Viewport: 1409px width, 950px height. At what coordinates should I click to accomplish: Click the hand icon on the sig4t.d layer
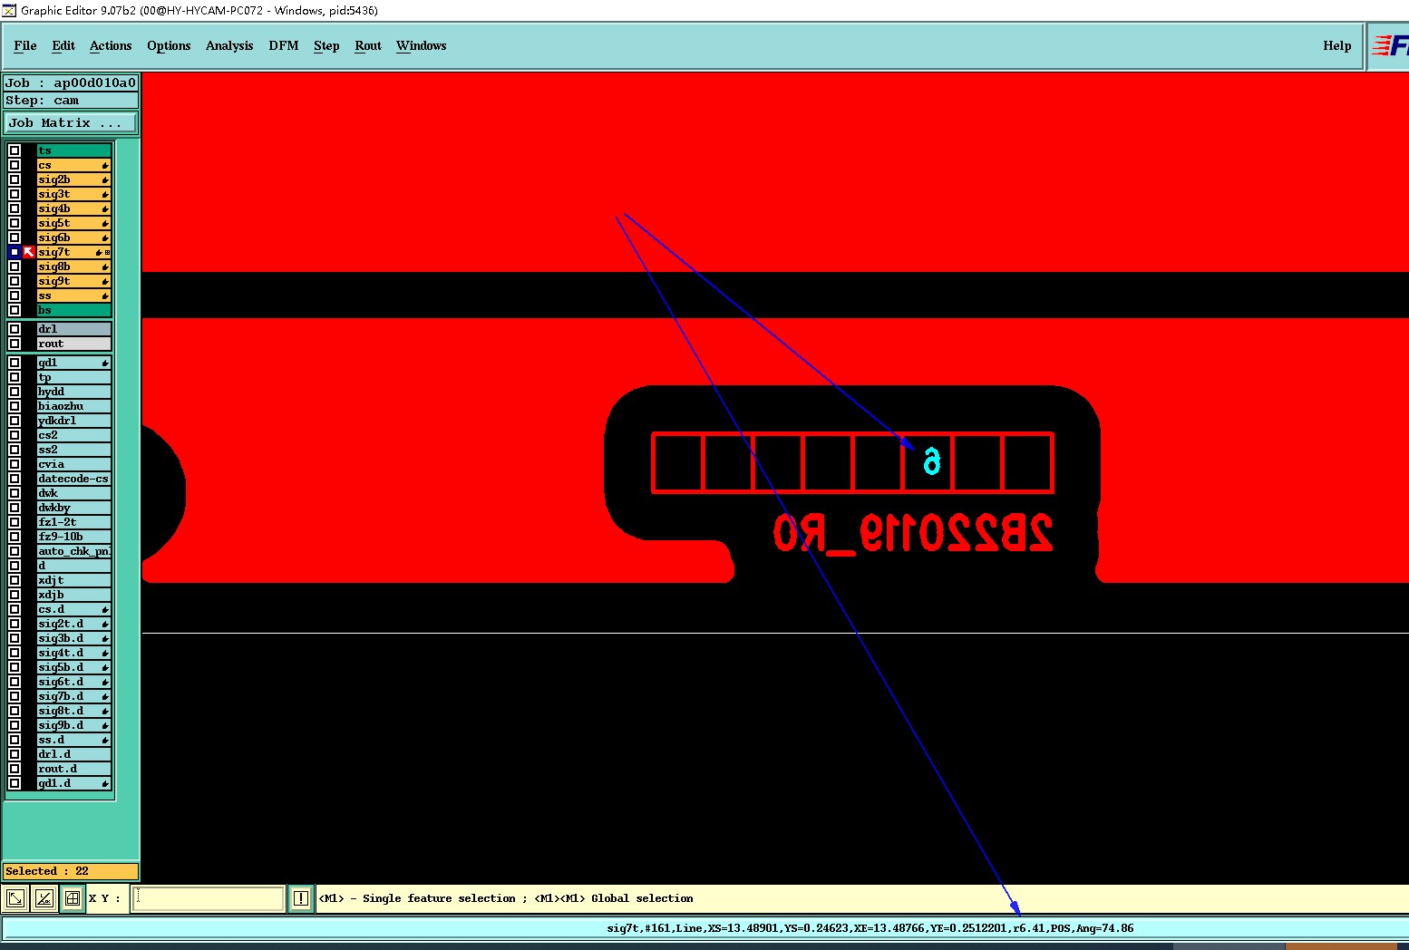point(105,653)
